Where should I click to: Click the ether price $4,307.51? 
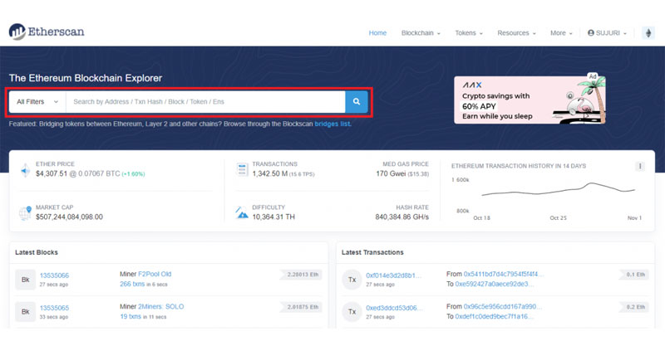tap(52, 174)
